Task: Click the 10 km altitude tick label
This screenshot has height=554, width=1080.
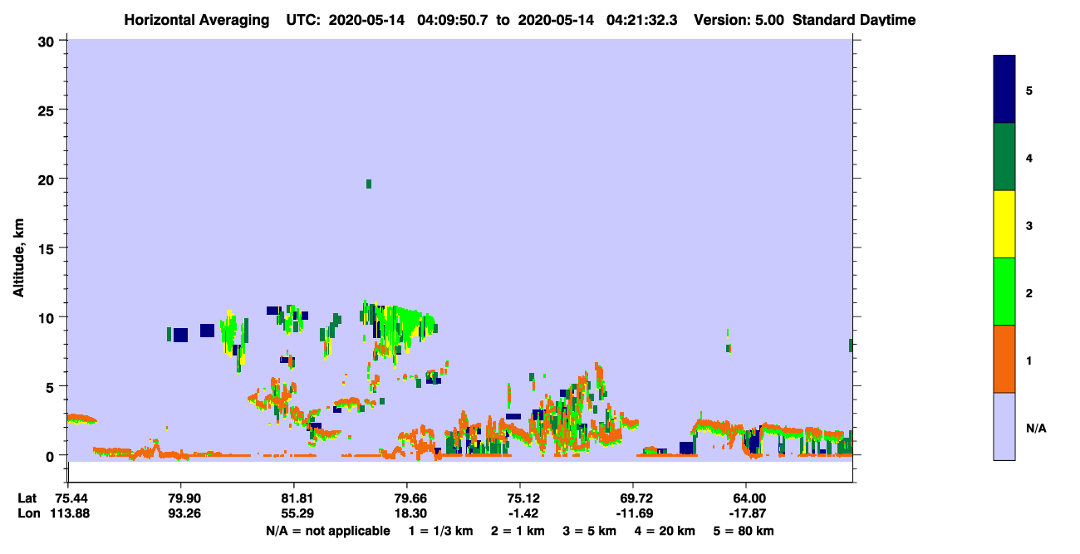Action: click(48, 317)
